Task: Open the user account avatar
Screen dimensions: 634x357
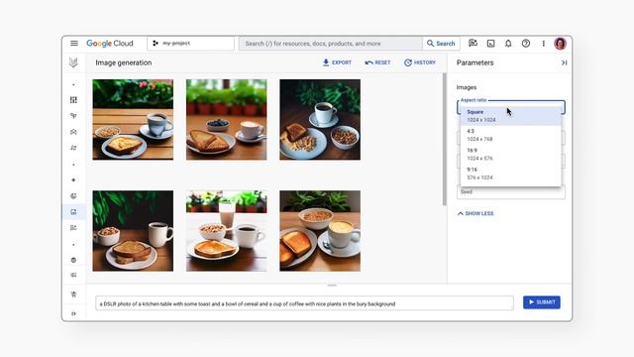Action: [560, 44]
